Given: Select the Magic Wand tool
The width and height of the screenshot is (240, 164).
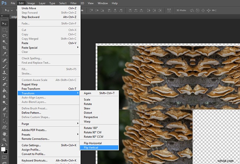Looking at the screenshot, I should coord(4,42).
